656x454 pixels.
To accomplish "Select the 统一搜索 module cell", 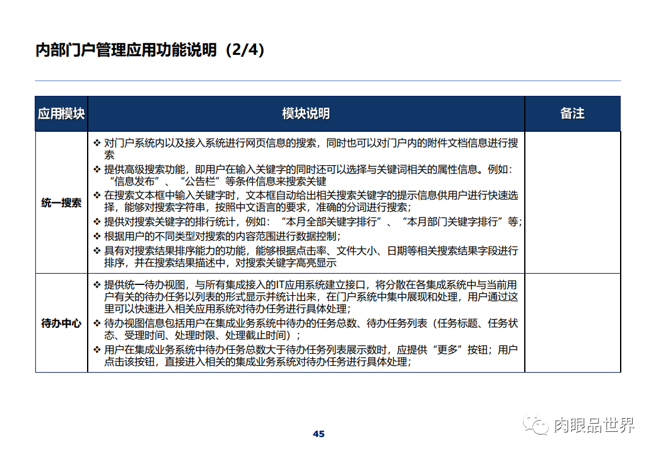I will pos(61,203).
